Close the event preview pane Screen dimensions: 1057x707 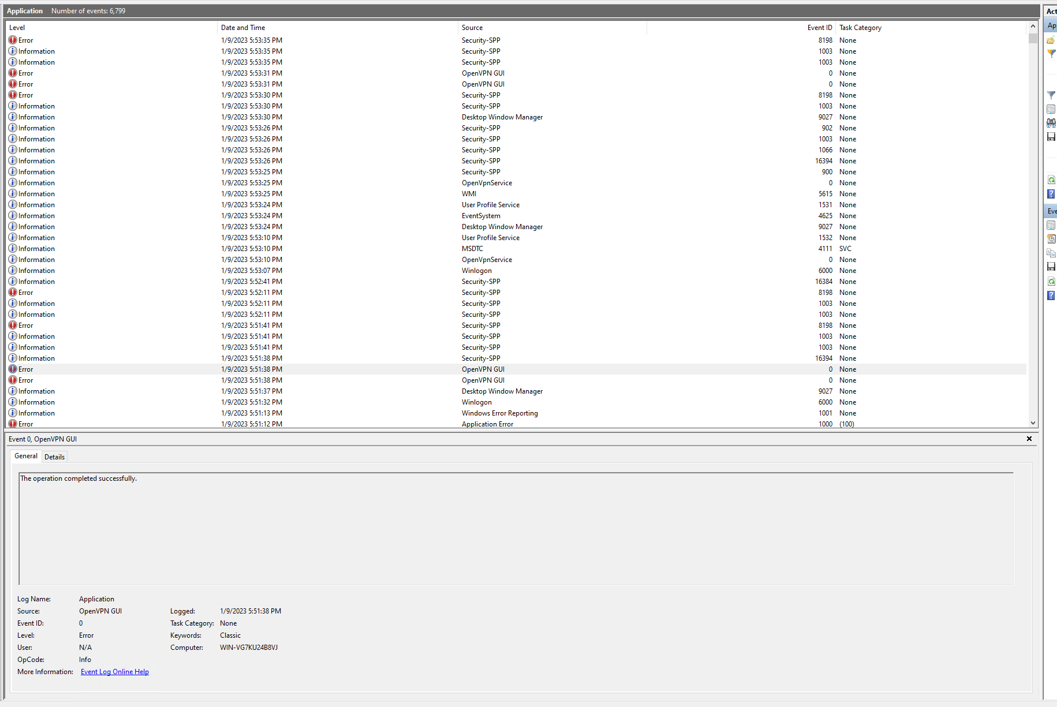coord(1029,439)
